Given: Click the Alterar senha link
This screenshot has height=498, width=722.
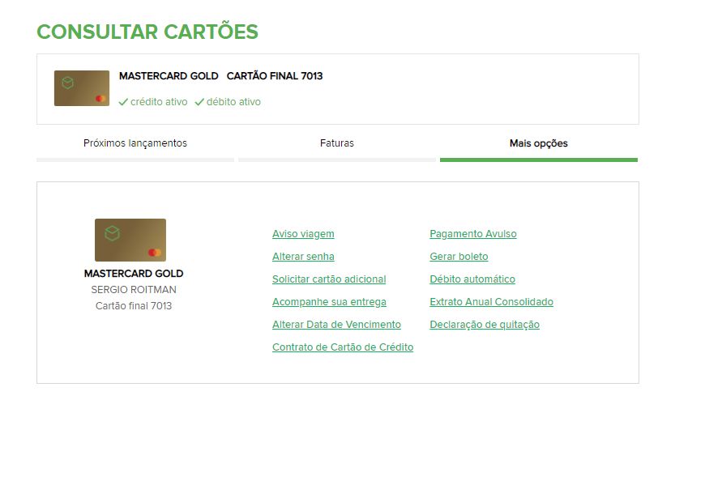Looking at the screenshot, I should pos(303,257).
